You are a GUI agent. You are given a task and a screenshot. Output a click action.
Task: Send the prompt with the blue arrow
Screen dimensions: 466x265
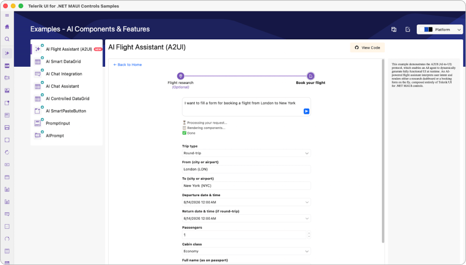(x=307, y=111)
